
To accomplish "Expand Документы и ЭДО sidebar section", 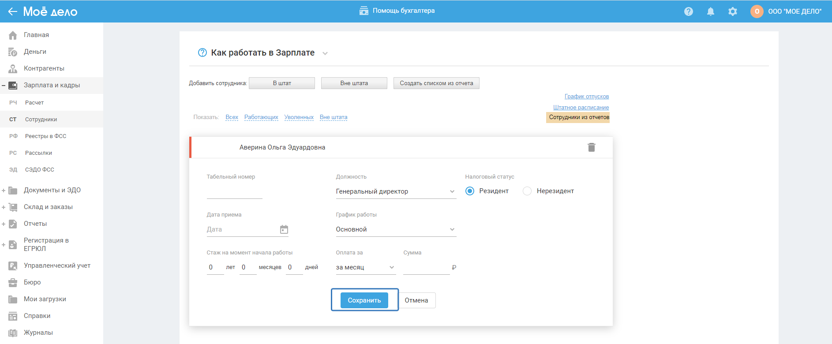I will [x=52, y=190].
